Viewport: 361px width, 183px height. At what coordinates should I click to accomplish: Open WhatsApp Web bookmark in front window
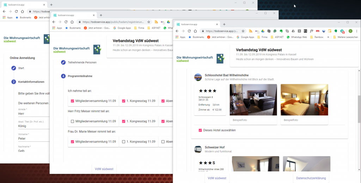297,37
